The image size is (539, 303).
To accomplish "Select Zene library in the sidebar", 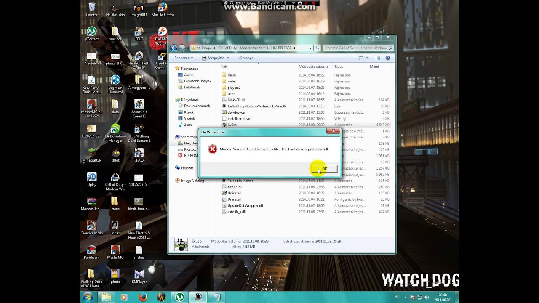I will (x=188, y=125).
